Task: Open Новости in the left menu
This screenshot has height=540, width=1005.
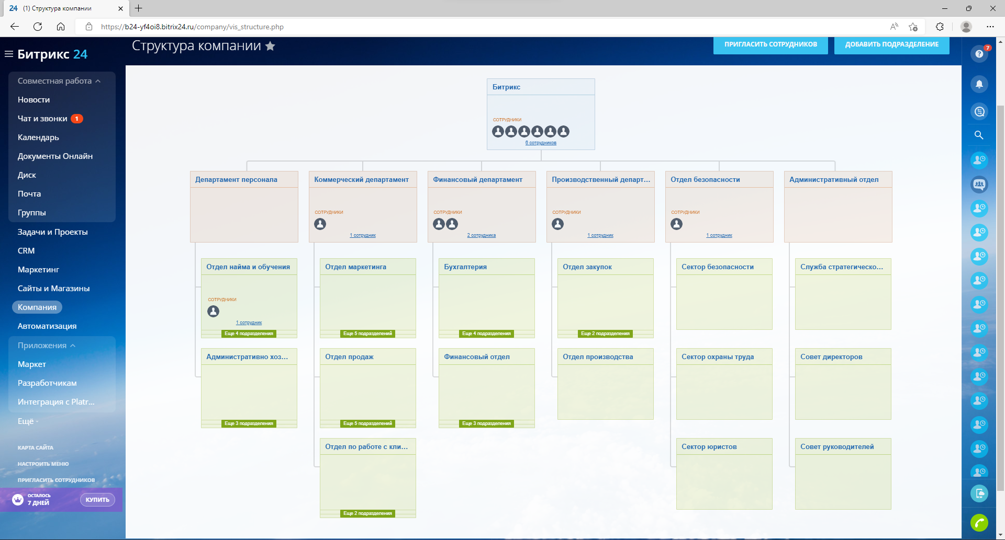Action: click(34, 100)
